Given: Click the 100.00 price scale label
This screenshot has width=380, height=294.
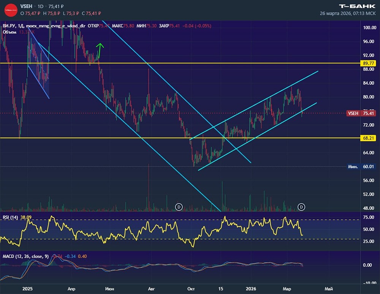Looking at the screenshot, I should pos(370,28).
